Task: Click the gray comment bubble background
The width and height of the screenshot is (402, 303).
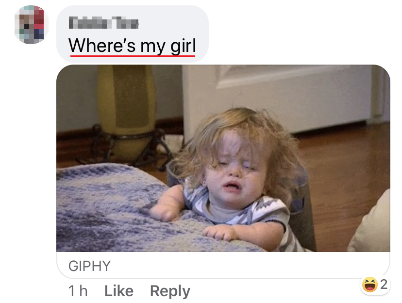Action: tap(132, 34)
